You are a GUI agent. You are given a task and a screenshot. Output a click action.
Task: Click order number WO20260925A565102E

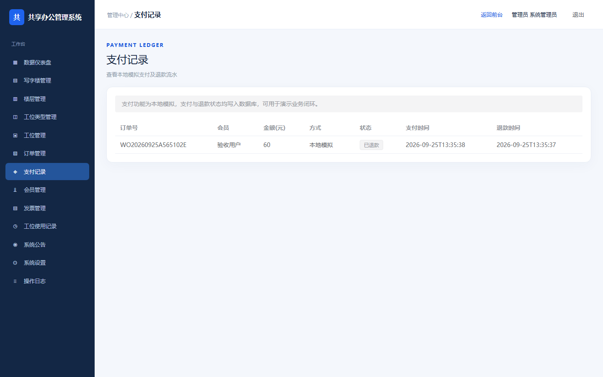click(153, 145)
